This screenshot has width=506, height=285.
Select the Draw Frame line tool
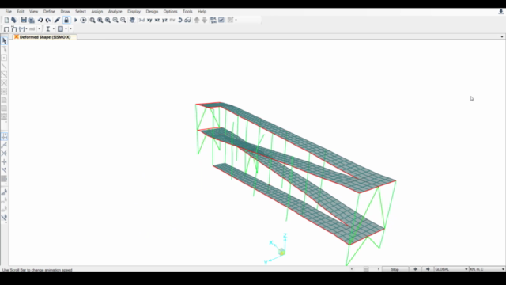coord(4,66)
